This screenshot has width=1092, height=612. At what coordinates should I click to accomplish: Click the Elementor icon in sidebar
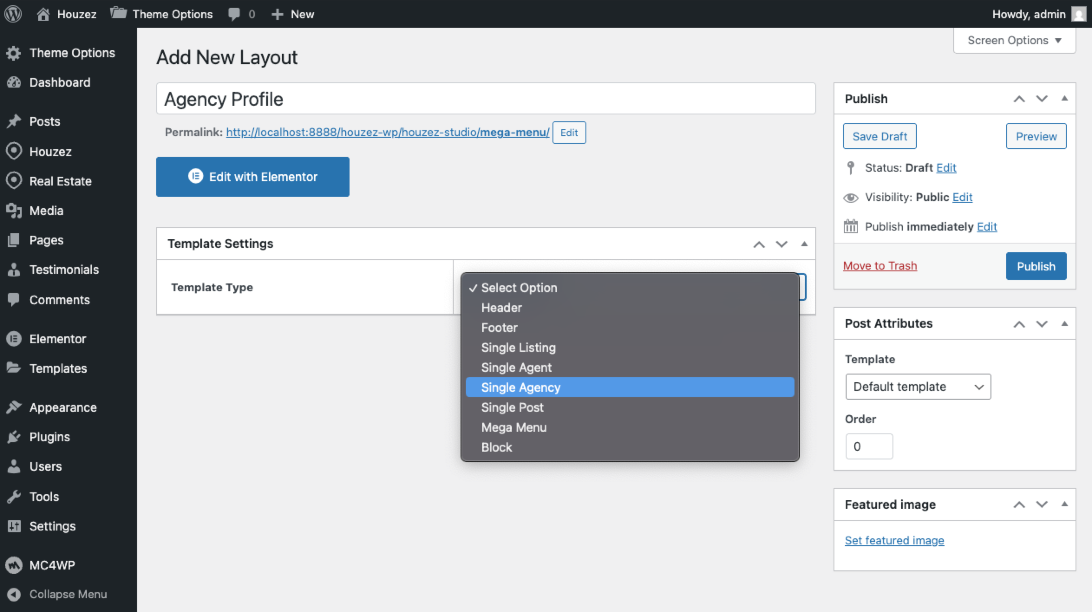pos(14,339)
